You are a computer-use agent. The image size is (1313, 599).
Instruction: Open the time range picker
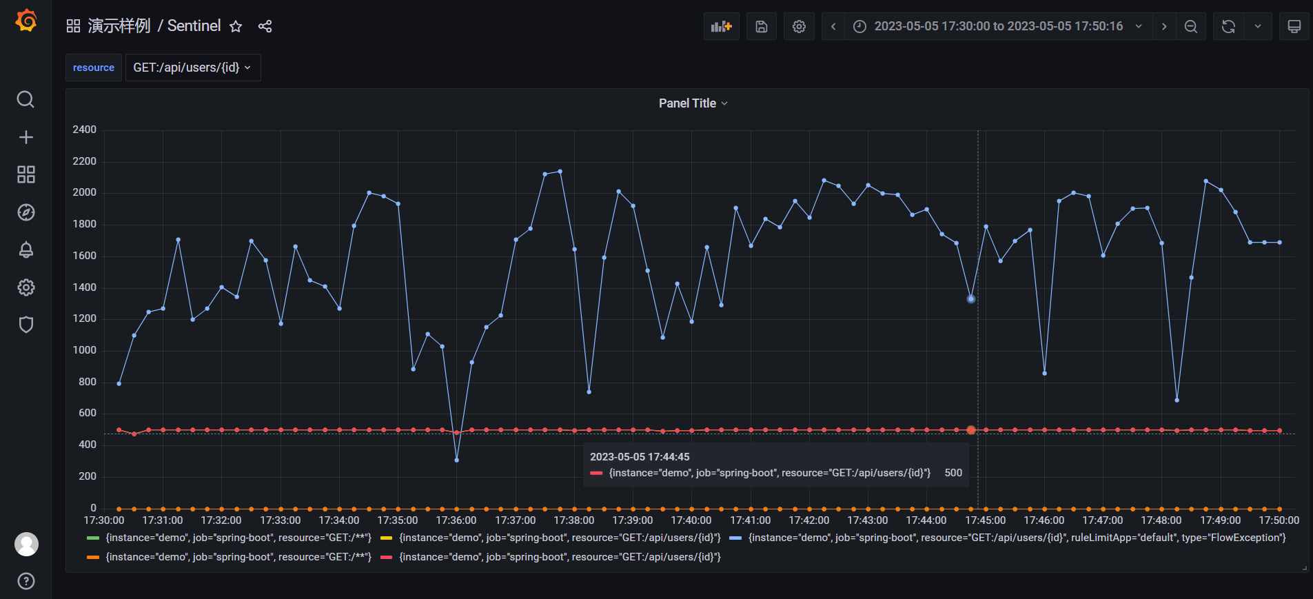point(998,26)
